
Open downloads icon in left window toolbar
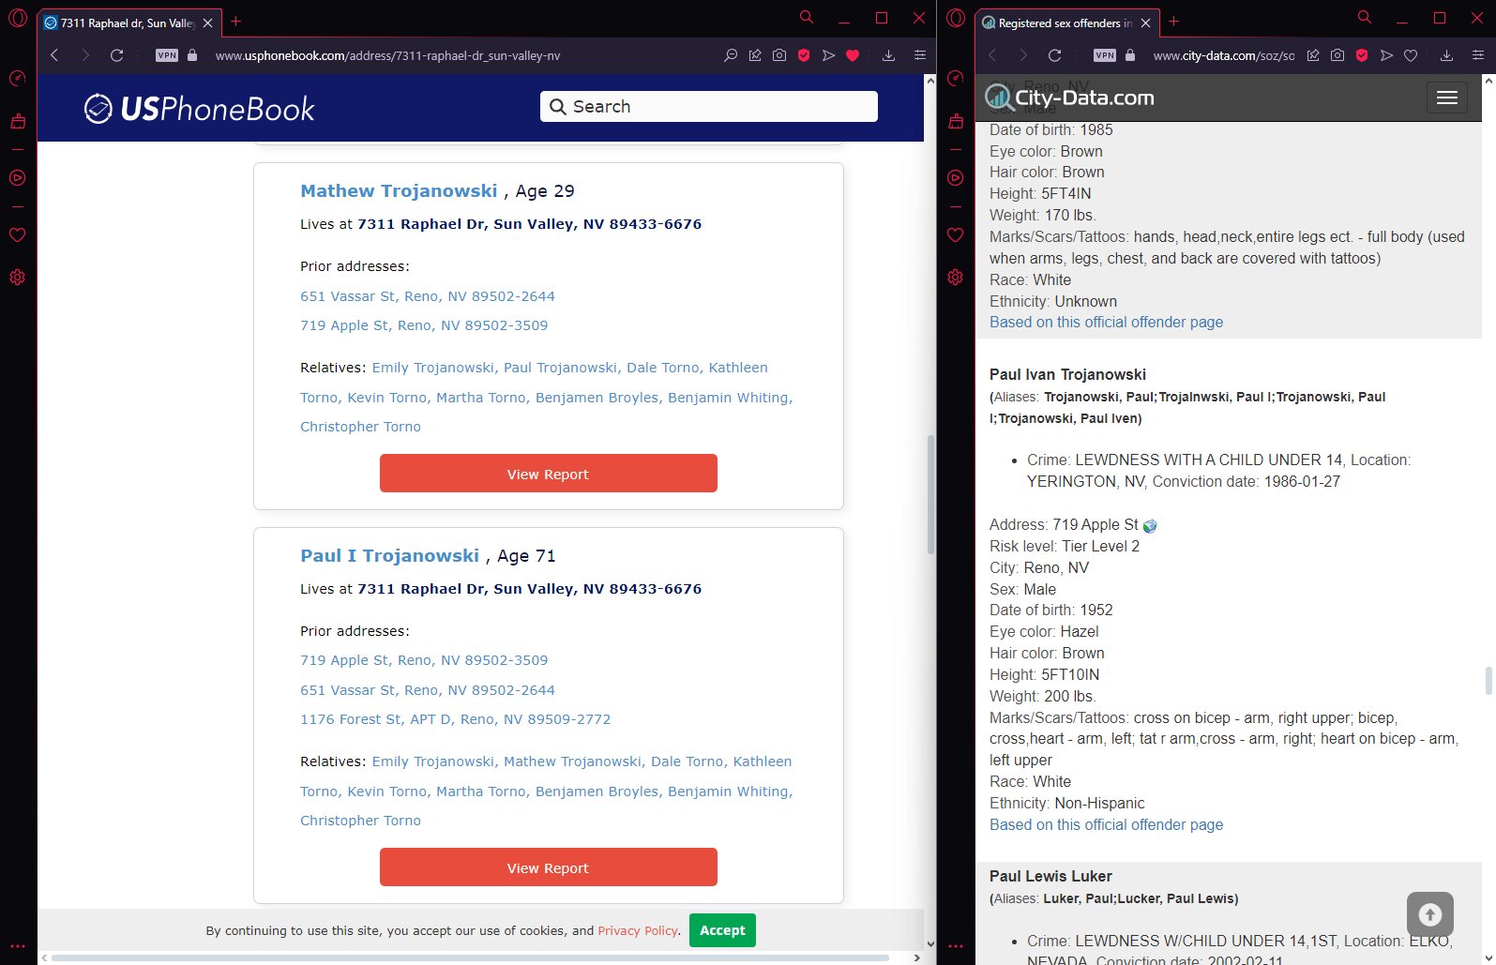[888, 55]
